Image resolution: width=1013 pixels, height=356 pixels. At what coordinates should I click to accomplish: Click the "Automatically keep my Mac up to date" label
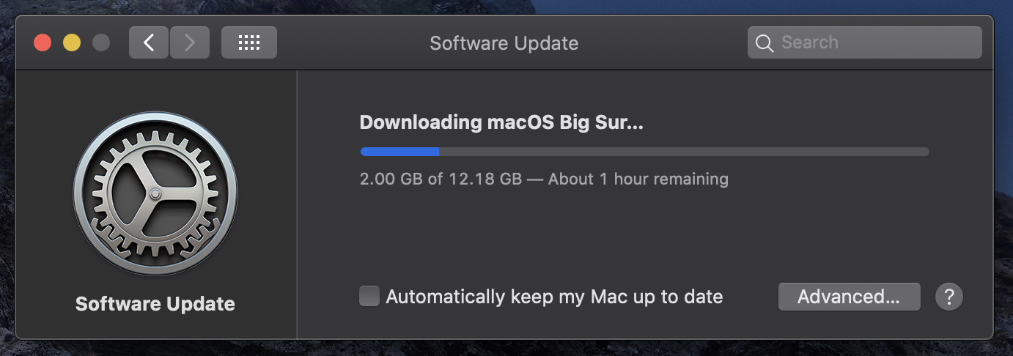click(x=554, y=297)
